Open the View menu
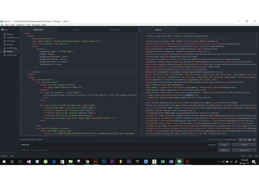Image resolution: width=259 pixels, height=184 pixels. tap(13, 25)
